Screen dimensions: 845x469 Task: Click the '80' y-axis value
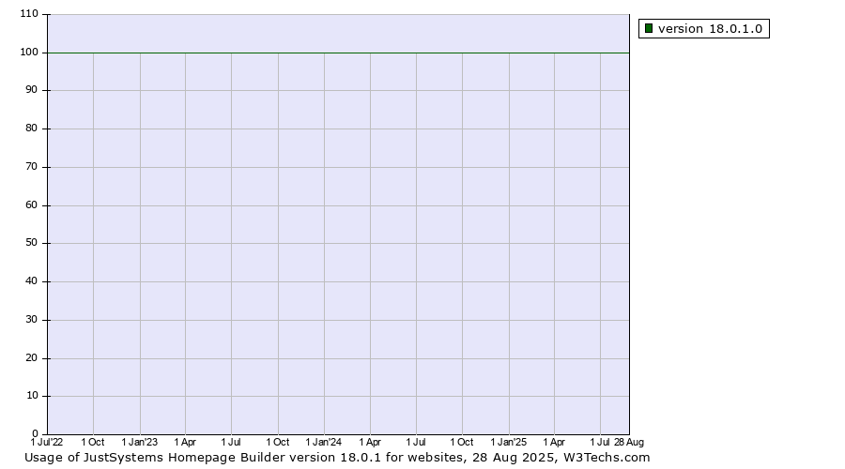32,129
